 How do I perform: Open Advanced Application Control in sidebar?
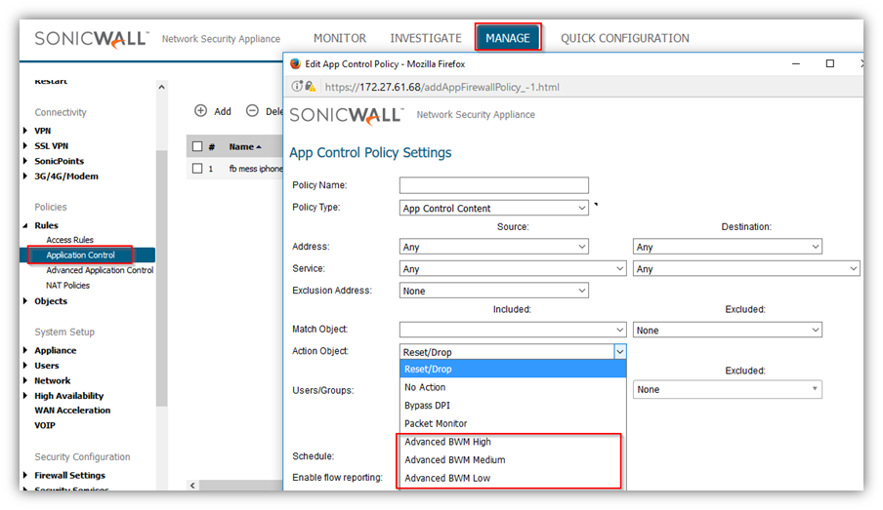click(x=100, y=270)
